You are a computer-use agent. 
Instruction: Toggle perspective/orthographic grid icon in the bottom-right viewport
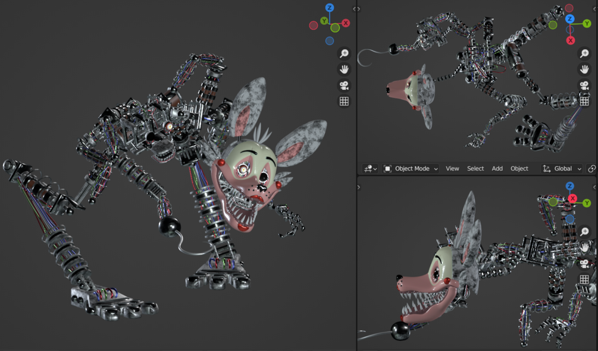(x=584, y=279)
